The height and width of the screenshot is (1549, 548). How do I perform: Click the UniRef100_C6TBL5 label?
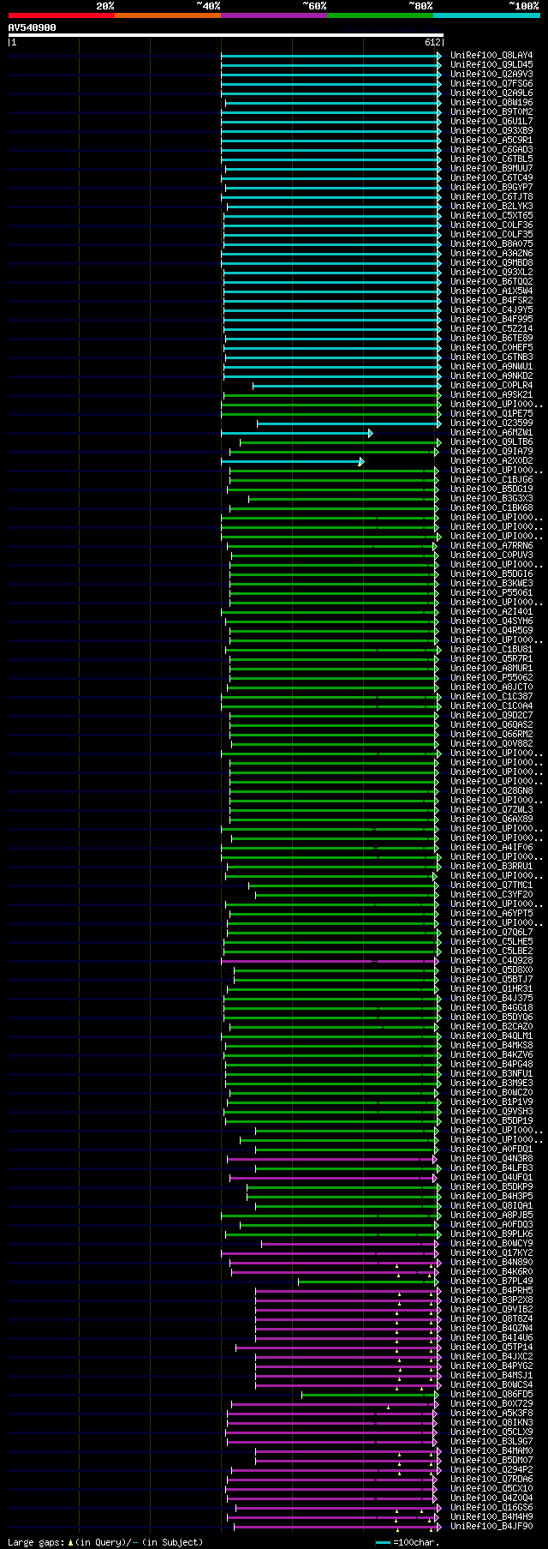point(491,159)
